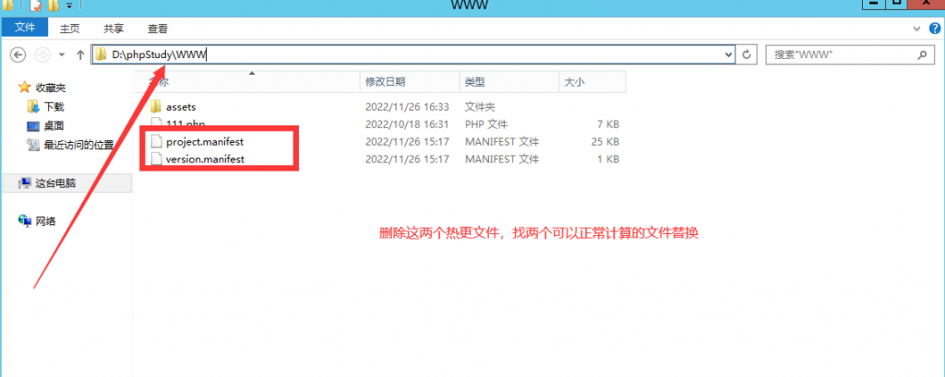Open 桌面 in the navigation pane
The width and height of the screenshot is (945, 377).
pos(54,126)
